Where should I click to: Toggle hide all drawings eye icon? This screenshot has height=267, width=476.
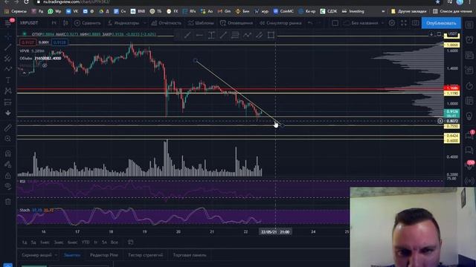tap(8, 186)
